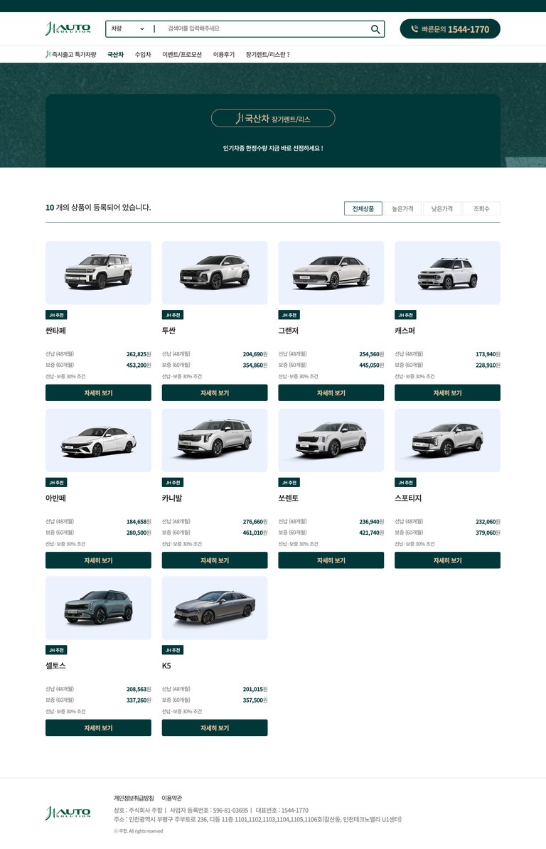Call 빠른문의 1544-1770 button
Viewport: 546px width, 849px height.
450,29
